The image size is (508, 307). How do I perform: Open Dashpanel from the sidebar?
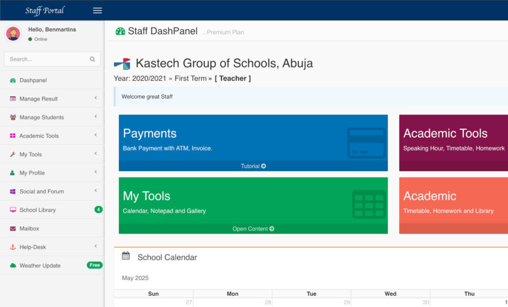pyautogui.click(x=33, y=80)
